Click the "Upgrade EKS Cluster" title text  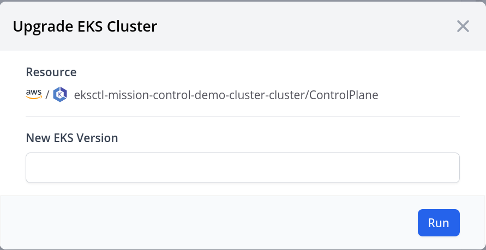85,26
